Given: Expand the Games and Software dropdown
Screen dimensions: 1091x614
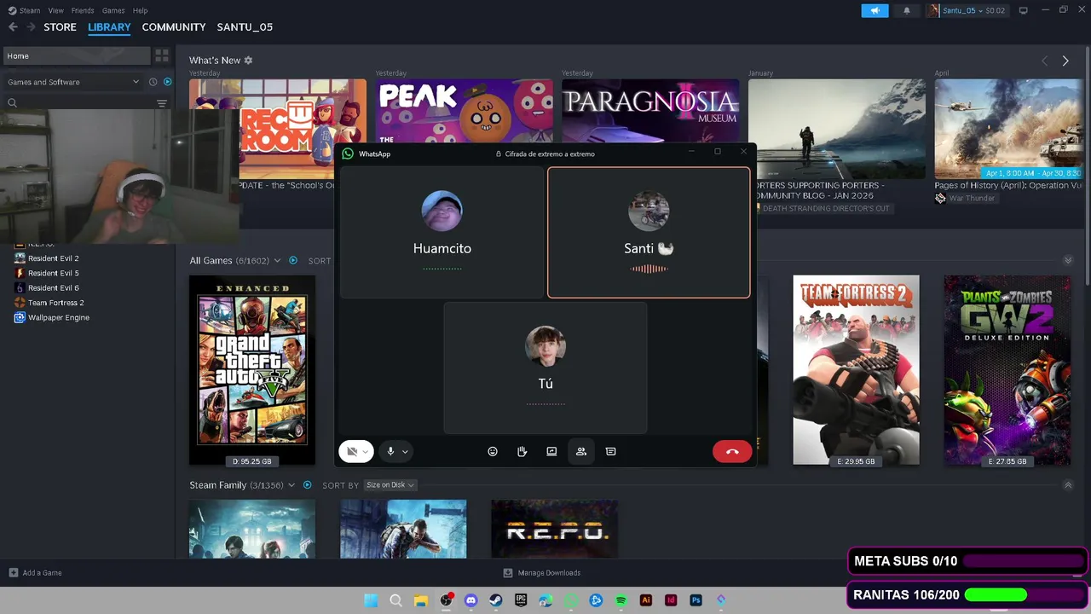Looking at the screenshot, I should [73, 82].
